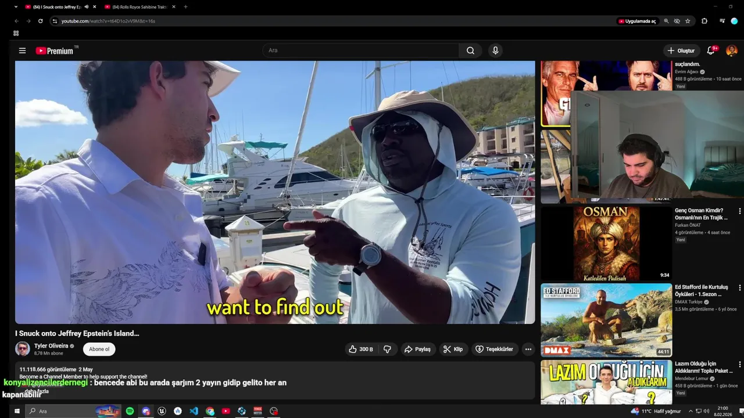Open Visual Studio Code from taskbar
Screen dimensions: 744x418
(x=194, y=411)
